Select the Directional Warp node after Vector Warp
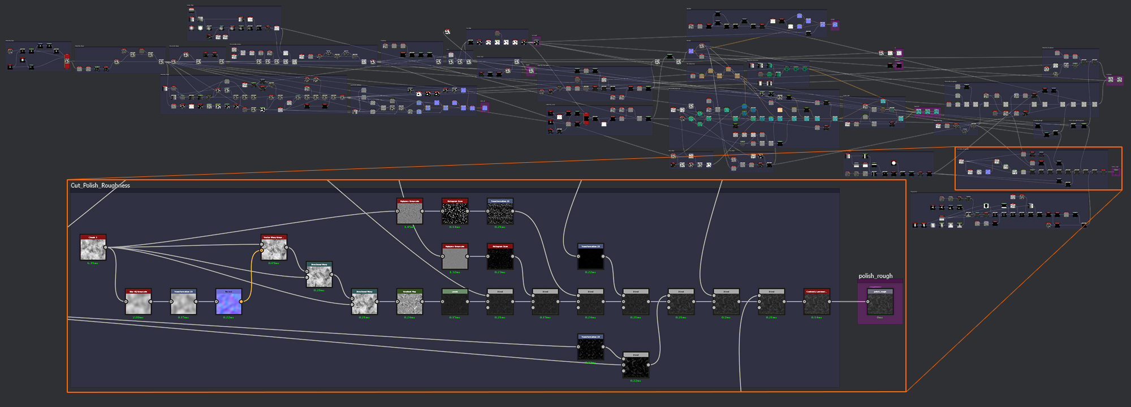 coord(320,275)
